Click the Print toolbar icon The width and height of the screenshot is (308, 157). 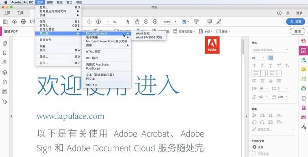(23, 22)
